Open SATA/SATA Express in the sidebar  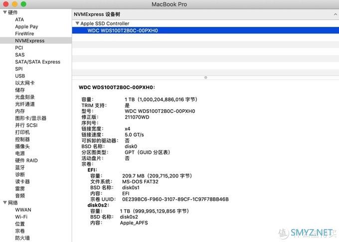[37, 62]
